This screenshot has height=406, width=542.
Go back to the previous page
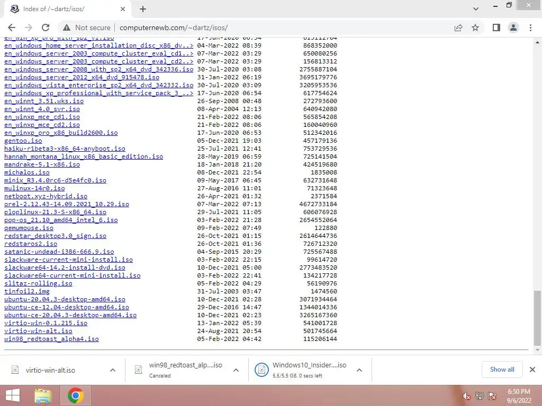12,27
